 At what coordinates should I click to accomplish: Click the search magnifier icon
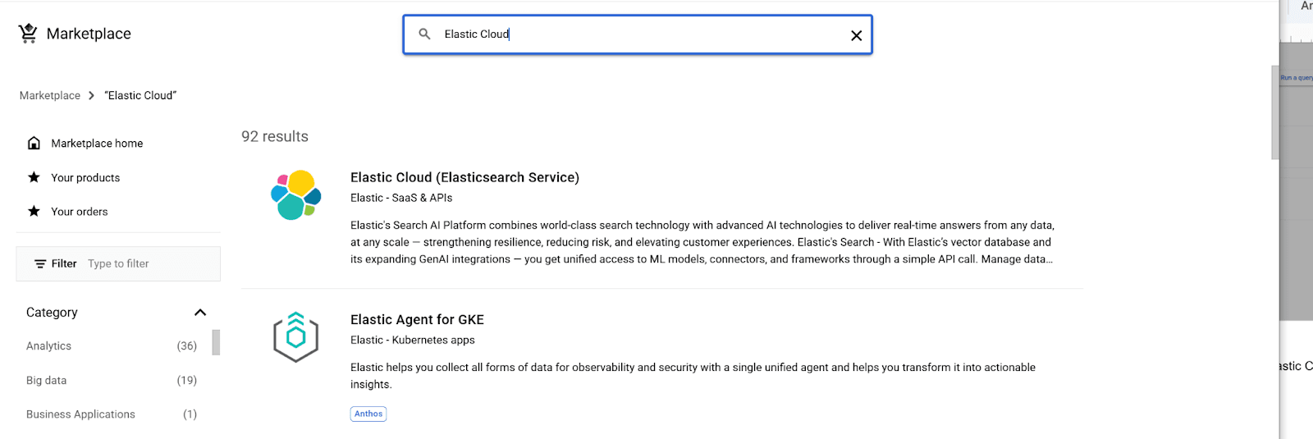[424, 34]
